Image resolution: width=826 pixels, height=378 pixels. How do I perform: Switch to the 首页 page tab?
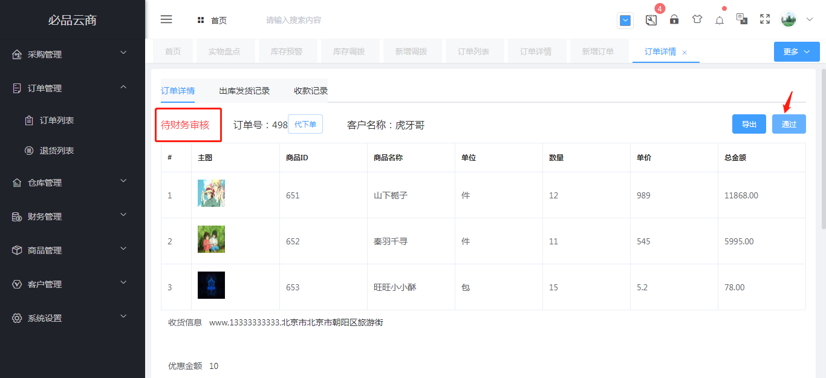pos(173,52)
